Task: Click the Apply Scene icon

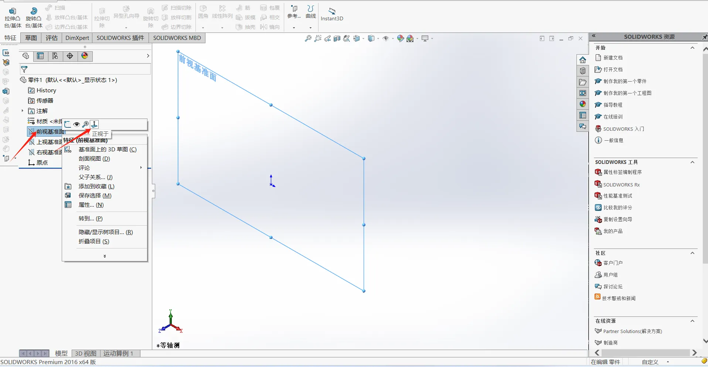Action: 410,38
